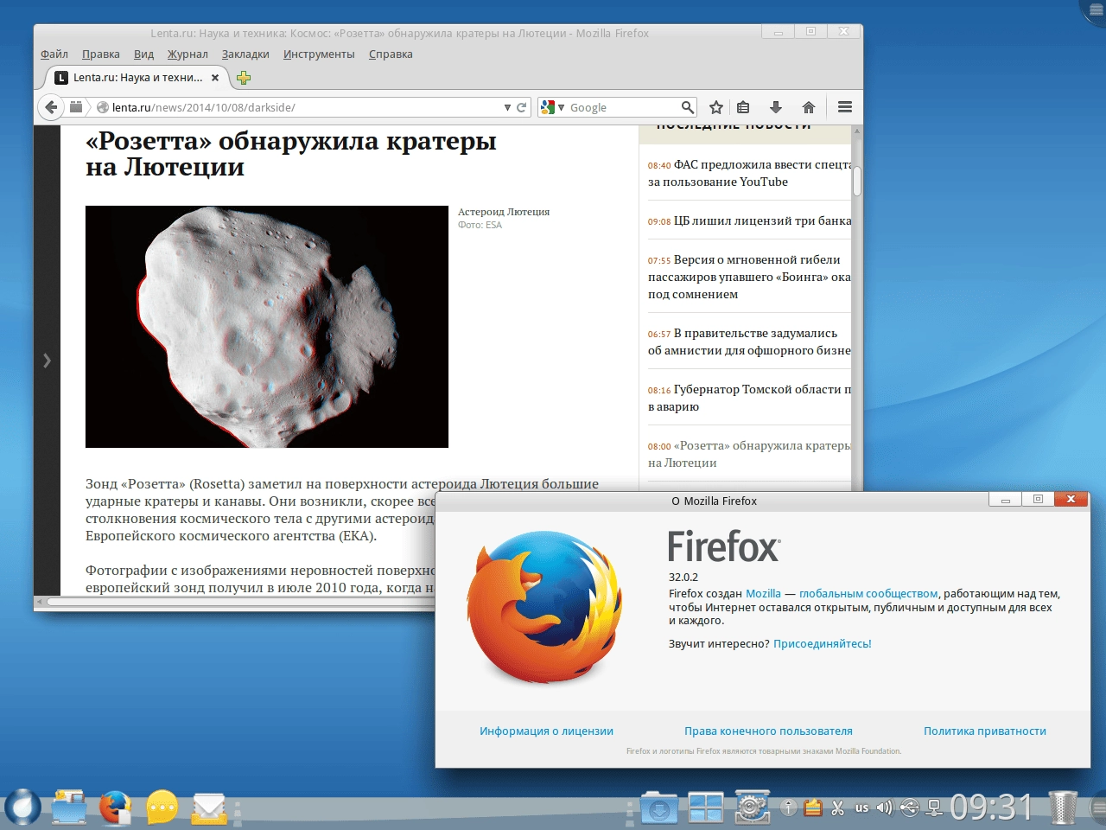Open Информация о лицензии link

546,731
